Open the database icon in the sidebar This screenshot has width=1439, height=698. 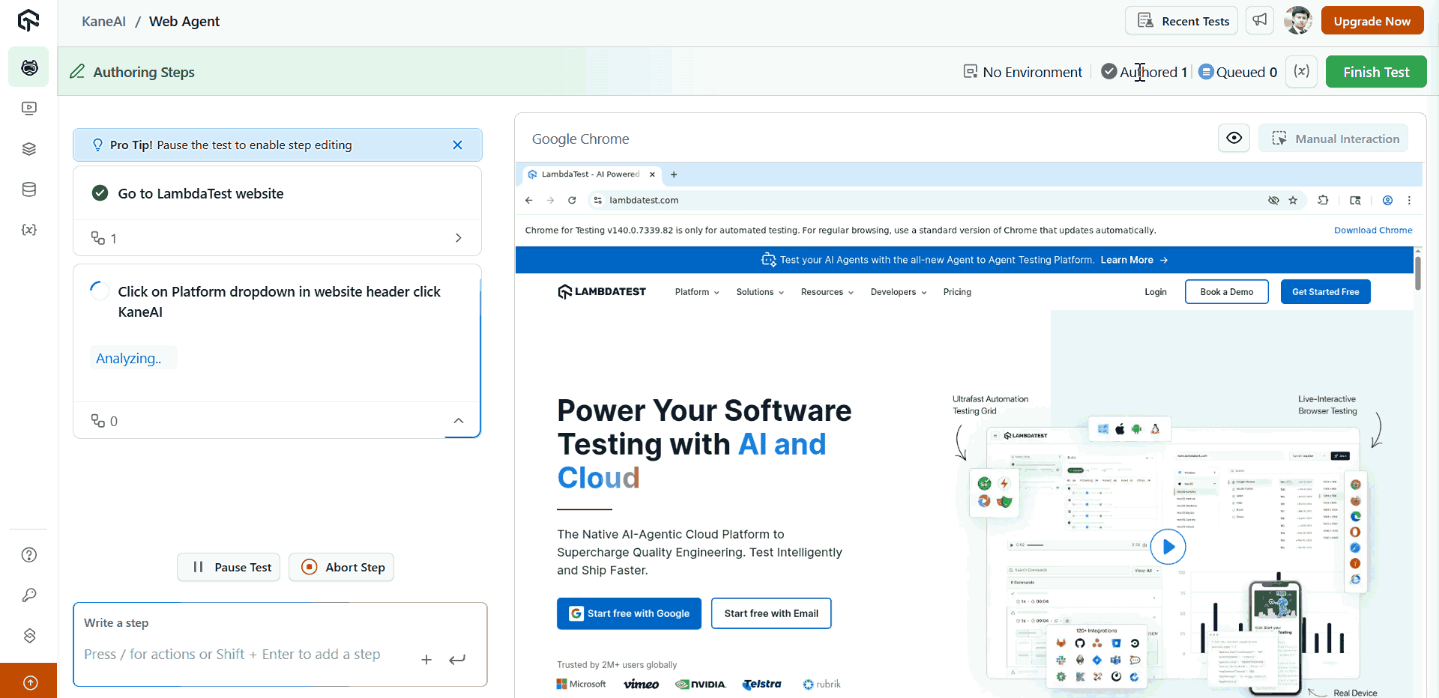pyautogui.click(x=28, y=189)
